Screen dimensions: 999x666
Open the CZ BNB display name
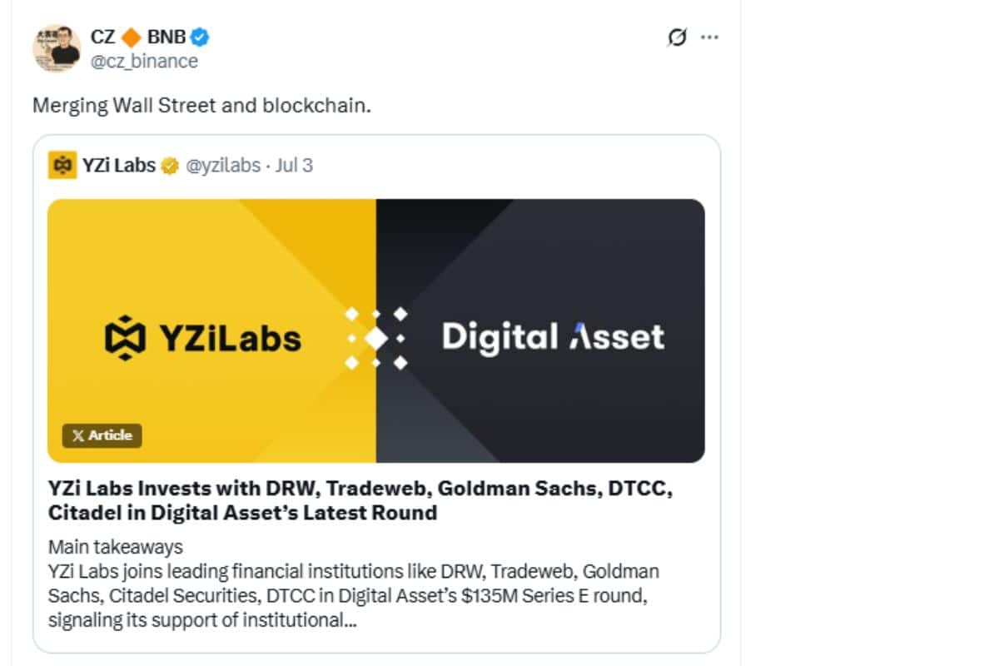point(138,37)
